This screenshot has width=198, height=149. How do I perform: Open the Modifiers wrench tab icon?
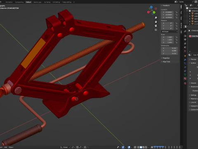pos(185,60)
